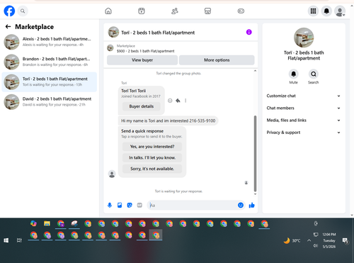Open the notifications bell

(326, 11)
